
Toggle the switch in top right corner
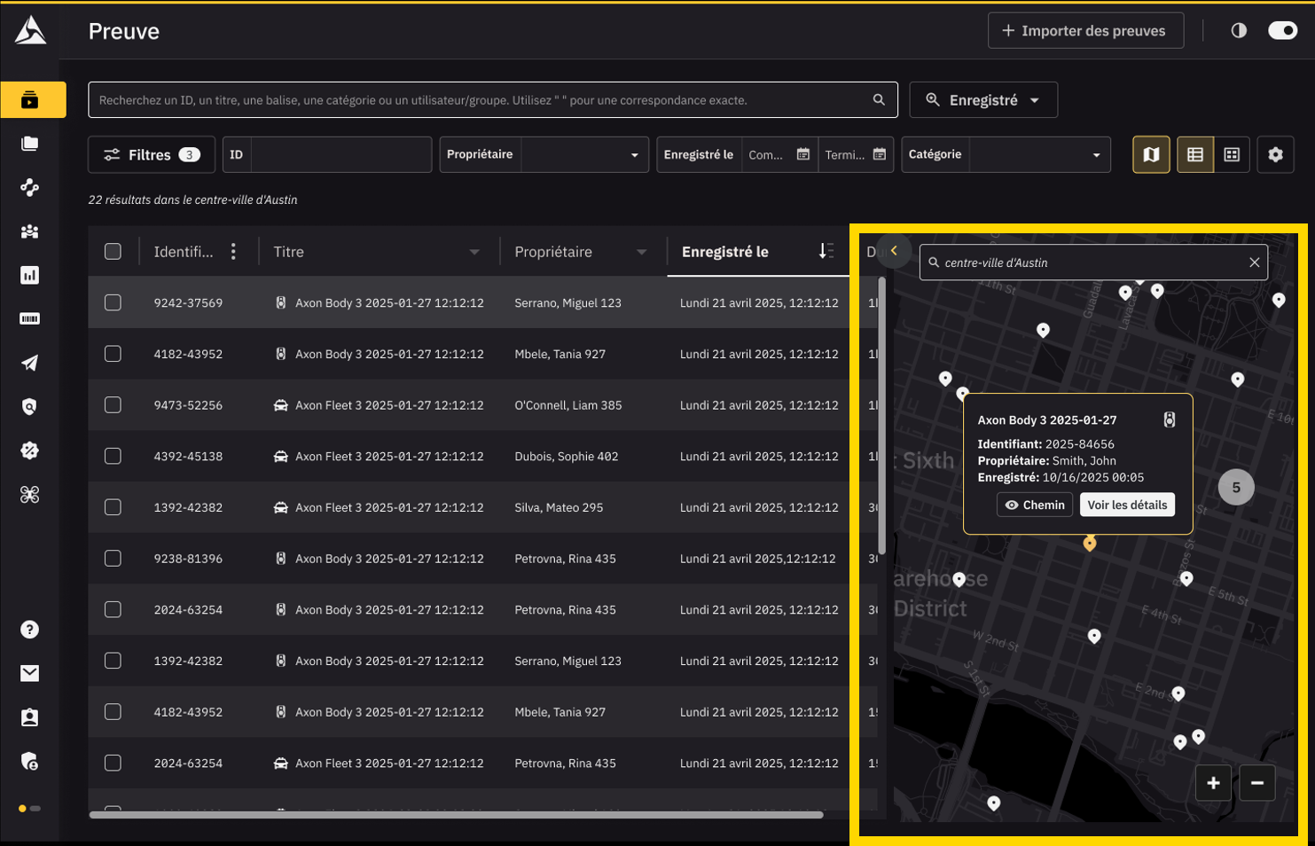(1282, 31)
